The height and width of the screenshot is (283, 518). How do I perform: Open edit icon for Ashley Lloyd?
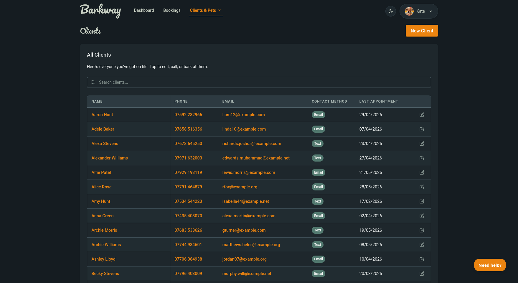point(422,259)
